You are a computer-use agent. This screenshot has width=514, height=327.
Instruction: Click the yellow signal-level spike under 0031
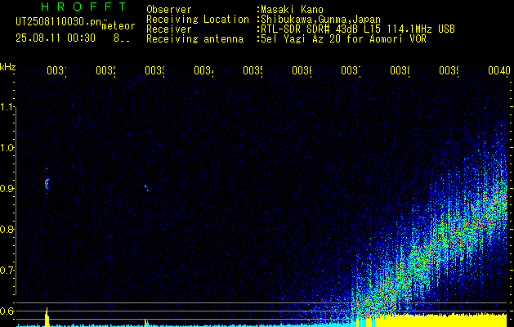[47, 317]
